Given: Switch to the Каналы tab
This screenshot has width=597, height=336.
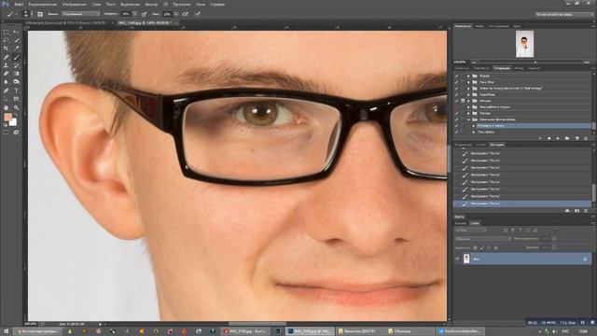Looking at the screenshot, I should (461, 223).
